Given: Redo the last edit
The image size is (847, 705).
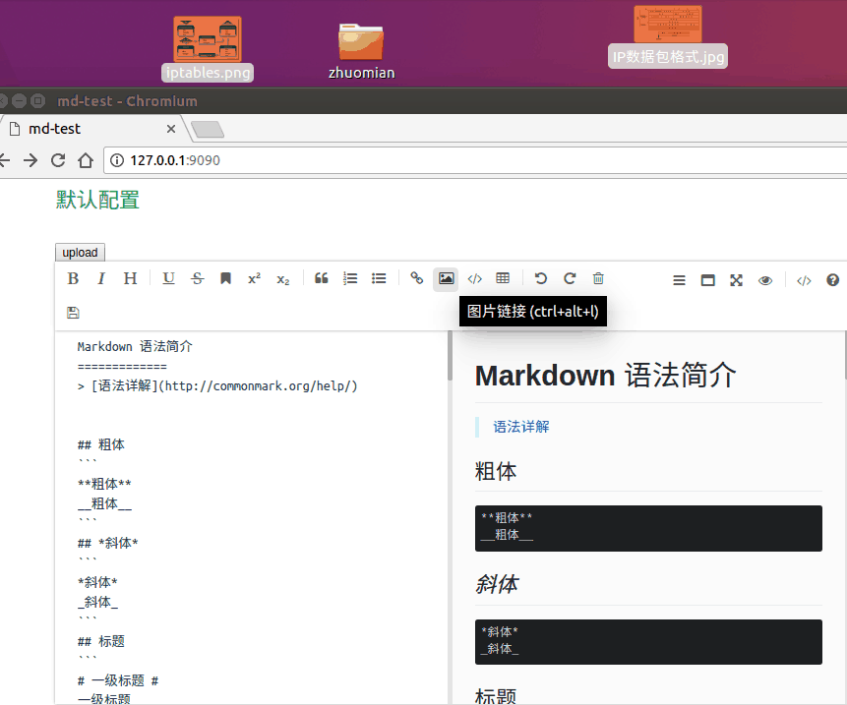Looking at the screenshot, I should click(570, 278).
